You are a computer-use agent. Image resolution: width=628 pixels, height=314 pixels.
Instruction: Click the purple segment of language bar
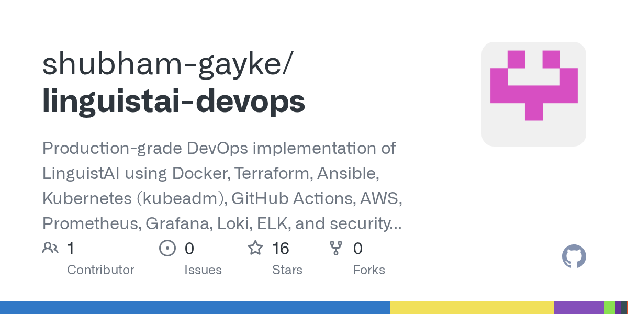click(x=579, y=308)
